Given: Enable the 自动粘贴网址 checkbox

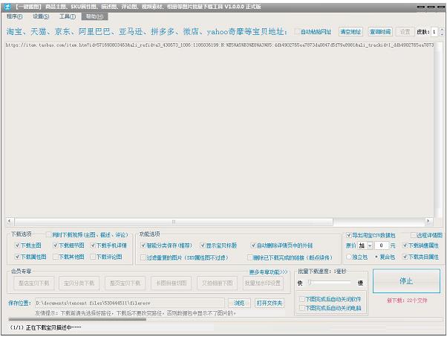Looking at the screenshot, I should 298,32.
